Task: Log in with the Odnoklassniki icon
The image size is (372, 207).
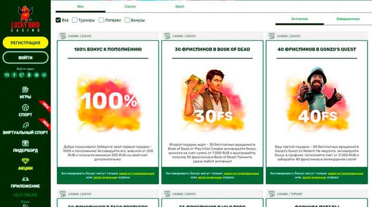Action: (x=29, y=75)
